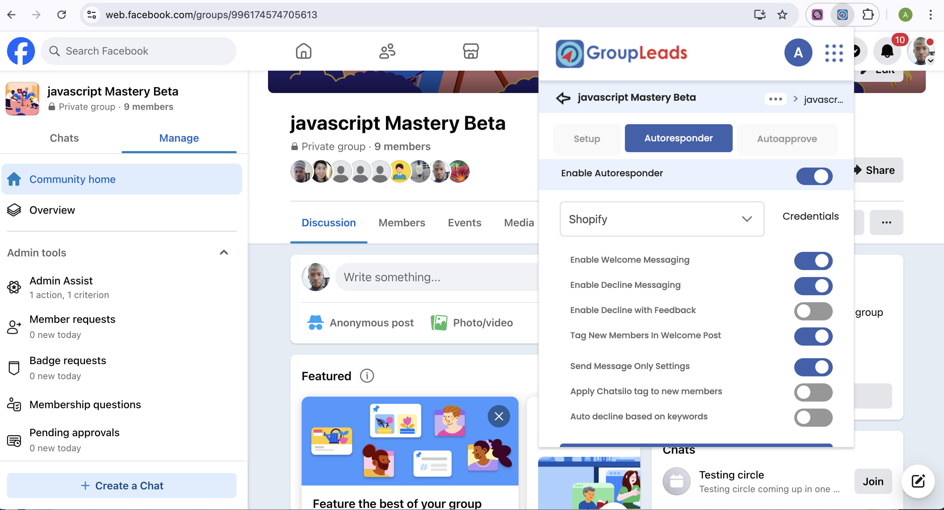
Task: Click the Credentials link
Action: (810, 216)
